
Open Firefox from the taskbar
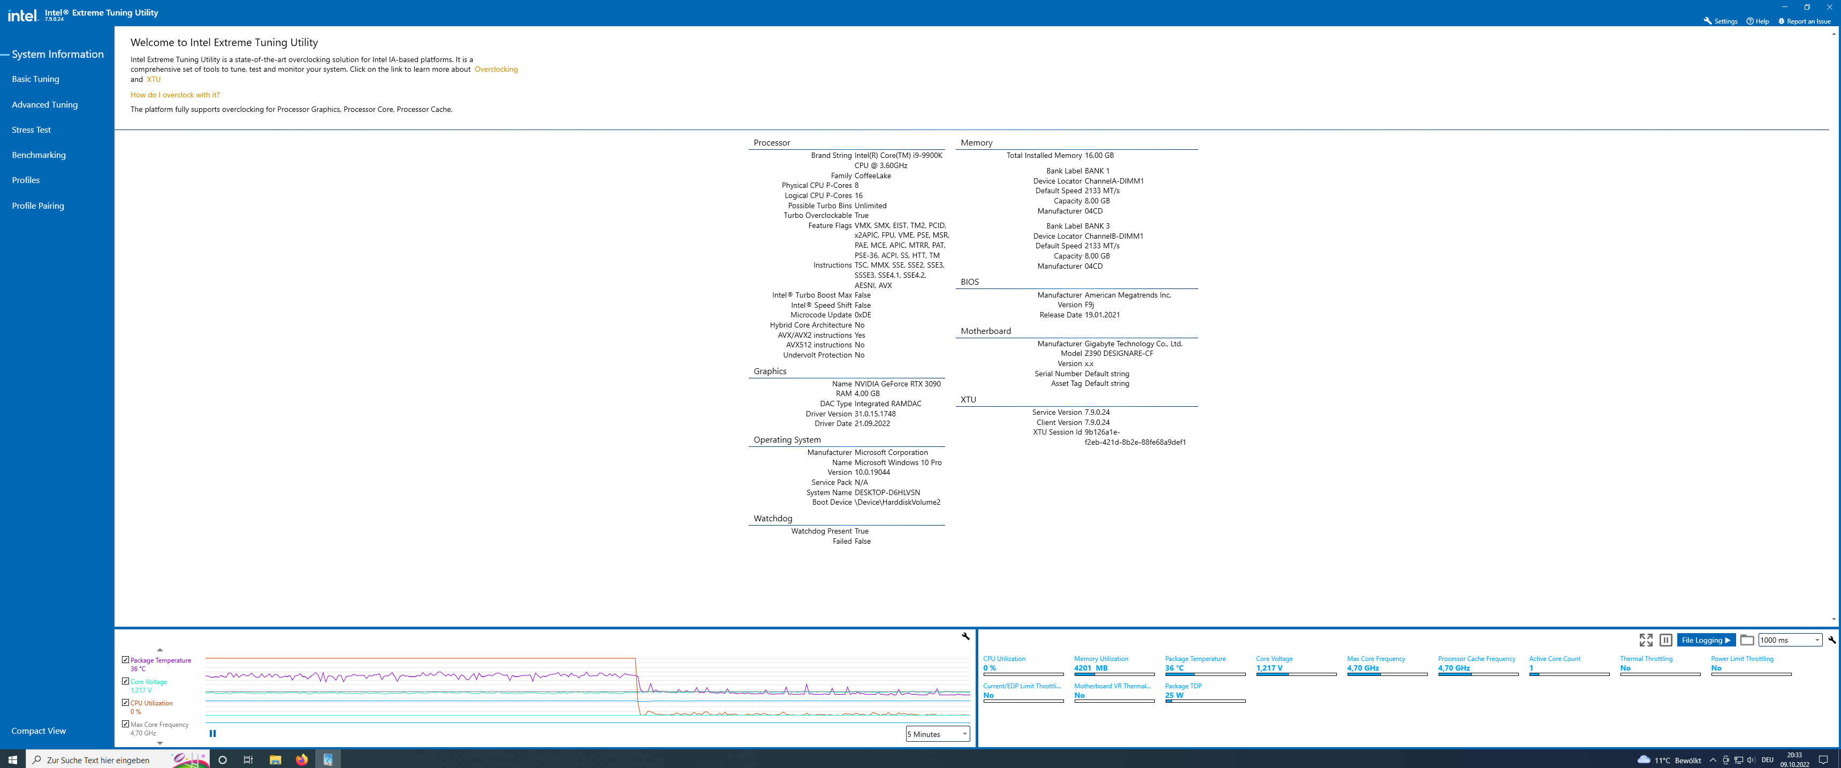302,759
